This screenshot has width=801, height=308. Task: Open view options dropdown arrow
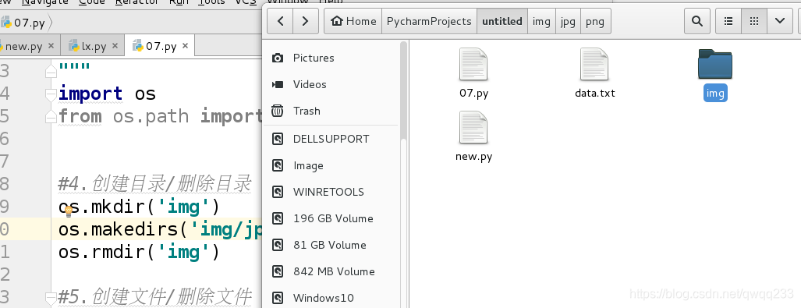coord(779,21)
